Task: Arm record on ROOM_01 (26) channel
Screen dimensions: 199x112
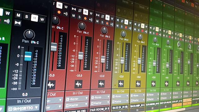Action: pyautogui.click(x=85, y=18)
